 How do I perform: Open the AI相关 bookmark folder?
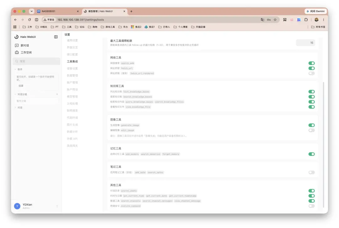pyautogui.click(x=41, y=27)
